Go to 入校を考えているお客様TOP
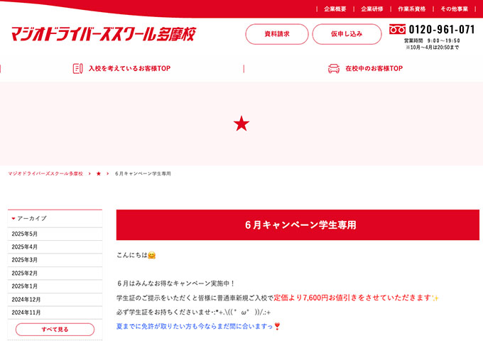The width and height of the screenshot is (483, 341). click(x=129, y=68)
